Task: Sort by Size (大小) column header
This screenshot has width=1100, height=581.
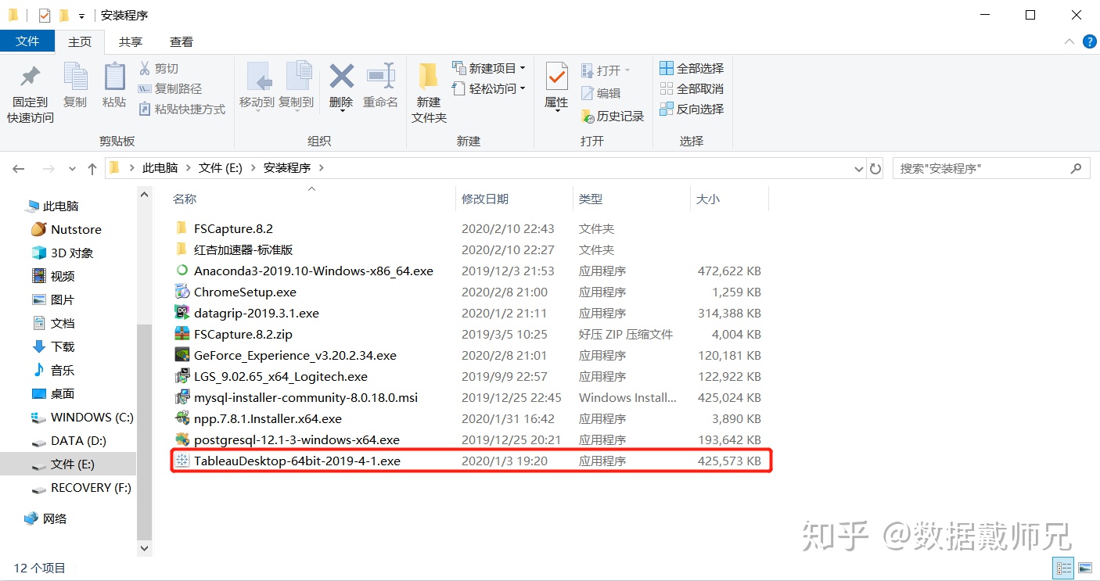Action: click(708, 199)
